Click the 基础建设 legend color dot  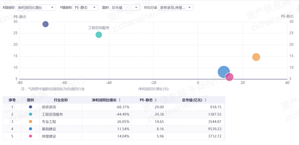31,129
